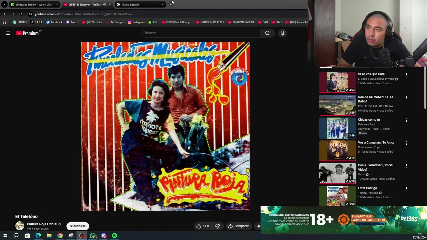
Task: Play DANZA DO VAMPIRO thumbnail
Action: pyautogui.click(x=337, y=105)
